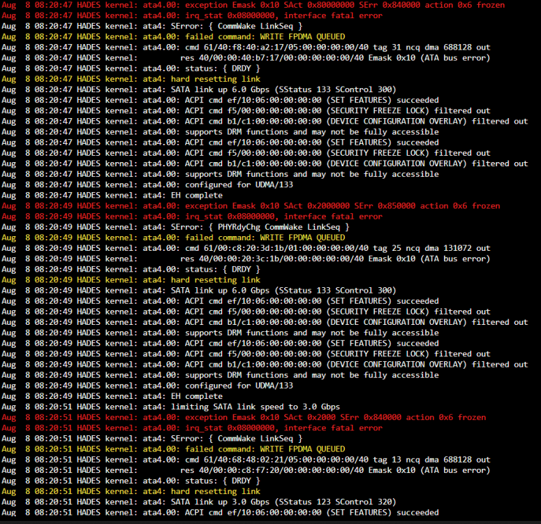Click the 08:20:49 'EH complete' line
The width and height of the screenshot is (541, 524).
click(112, 396)
